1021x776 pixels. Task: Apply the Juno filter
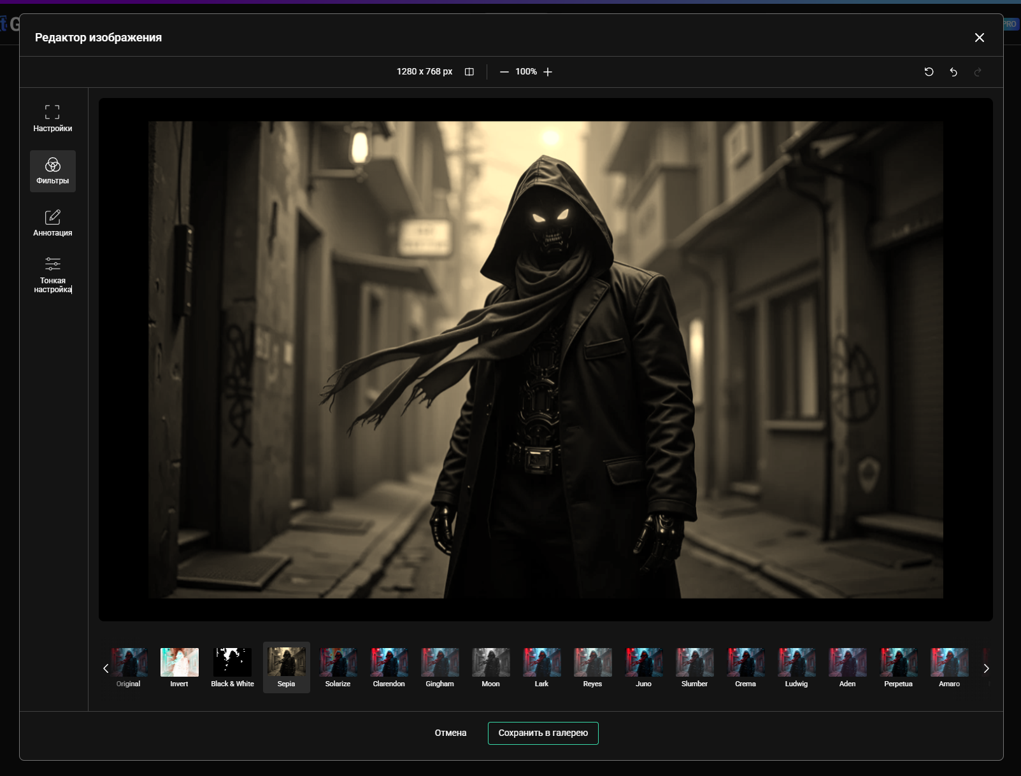644,667
